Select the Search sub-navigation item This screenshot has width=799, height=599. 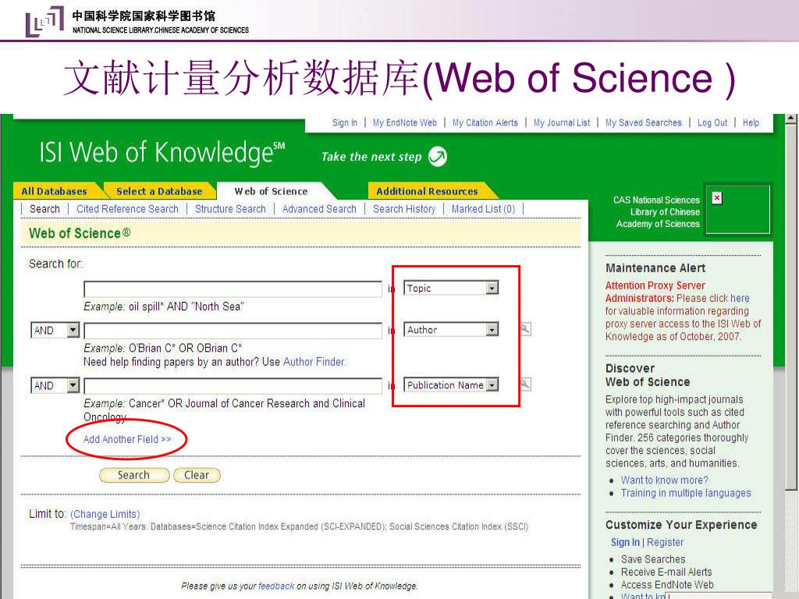click(x=44, y=209)
